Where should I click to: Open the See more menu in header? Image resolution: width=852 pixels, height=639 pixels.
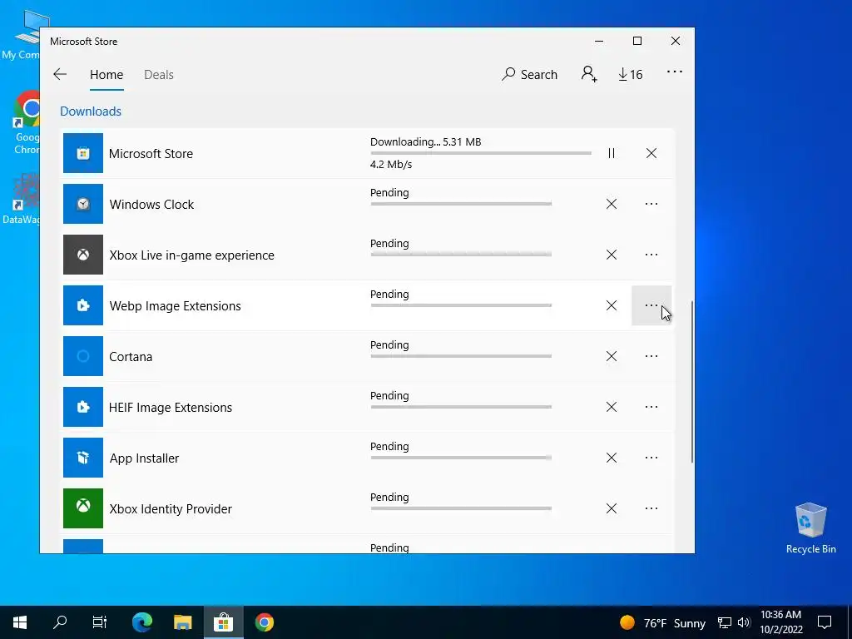pyautogui.click(x=674, y=72)
